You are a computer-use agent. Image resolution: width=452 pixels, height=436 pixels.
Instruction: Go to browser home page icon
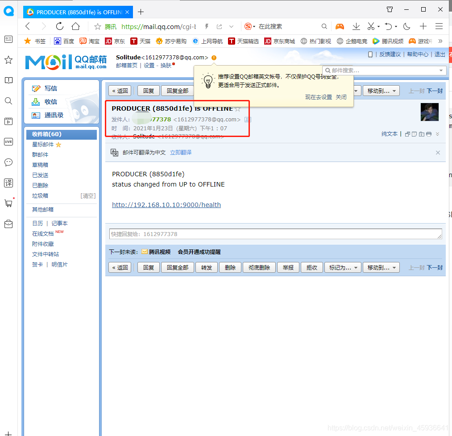(76, 26)
